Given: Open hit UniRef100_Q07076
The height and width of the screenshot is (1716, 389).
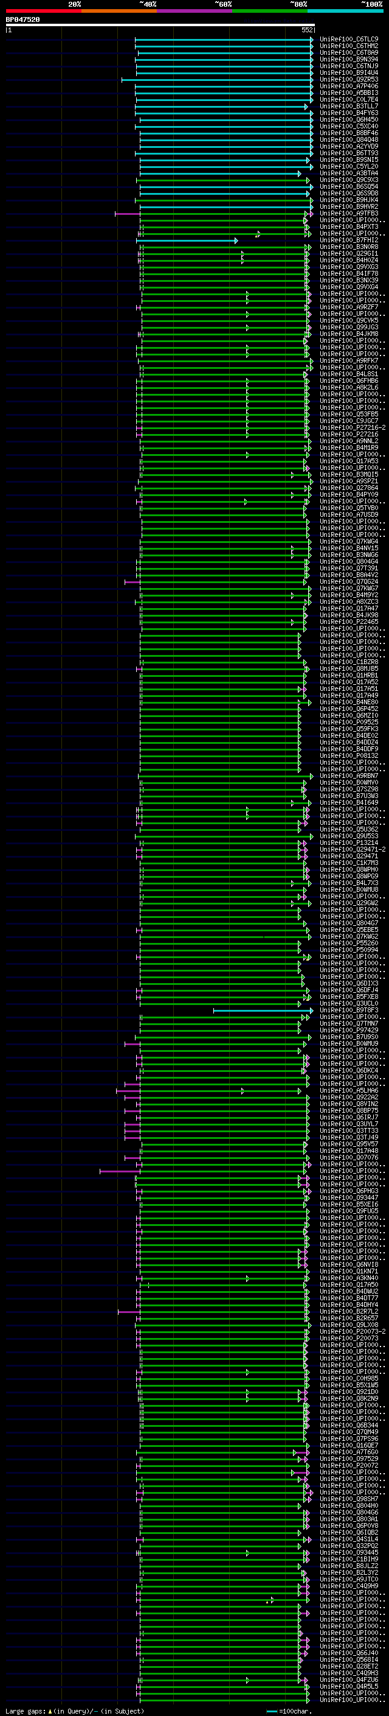Looking at the screenshot, I should click(349, 1157).
